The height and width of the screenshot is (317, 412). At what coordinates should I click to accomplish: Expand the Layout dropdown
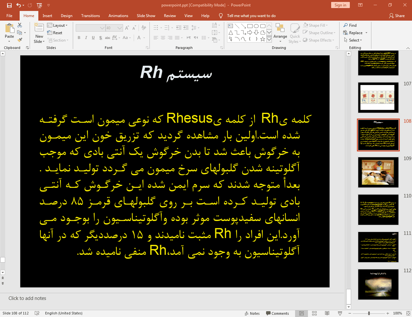coord(57,25)
